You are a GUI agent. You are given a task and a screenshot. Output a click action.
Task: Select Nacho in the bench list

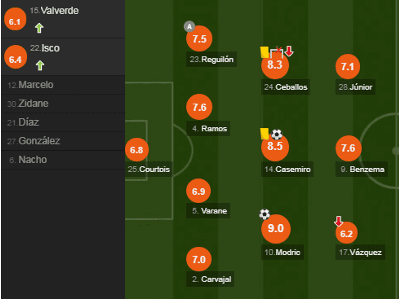[33, 160]
